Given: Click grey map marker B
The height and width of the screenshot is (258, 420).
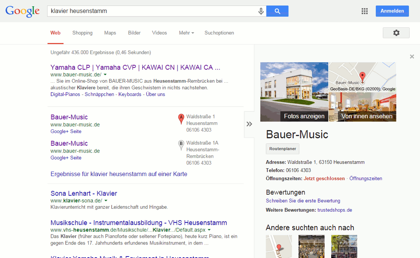Looking at the screenshot, I should click(x=181, y=145).
